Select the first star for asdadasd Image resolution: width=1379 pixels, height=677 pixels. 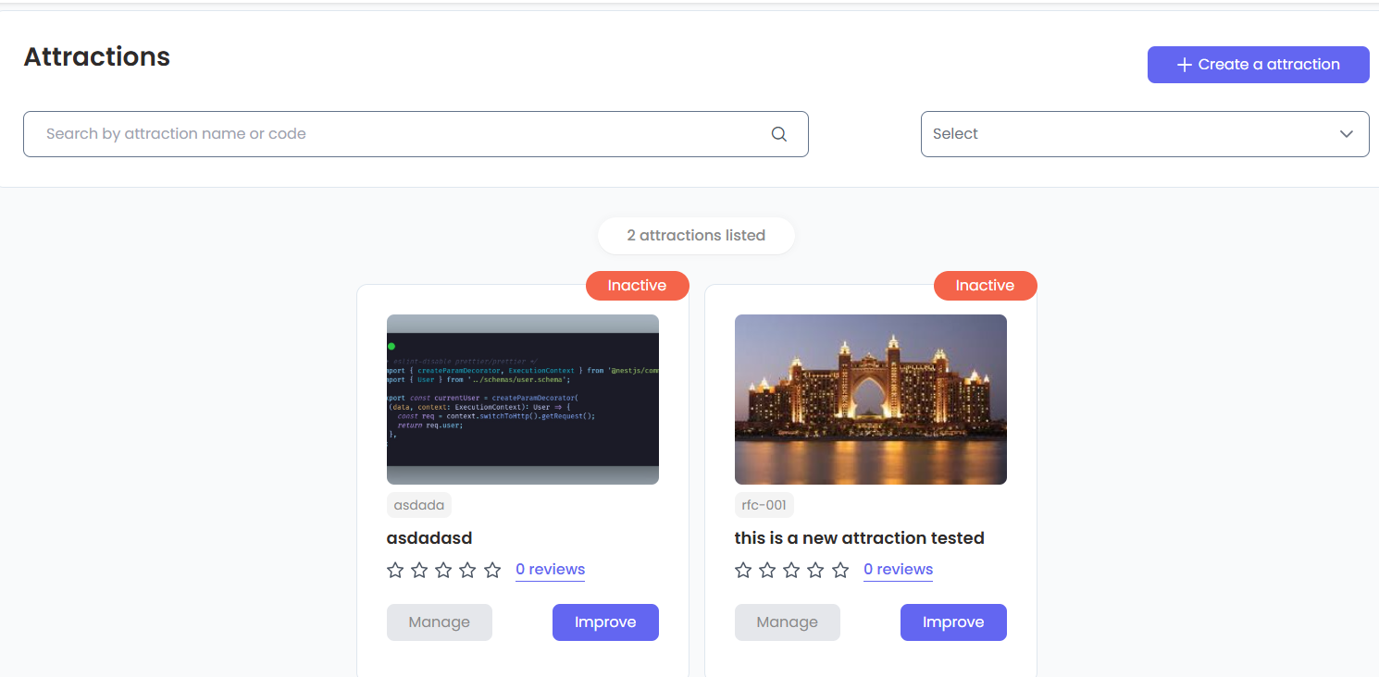(395, 571)
